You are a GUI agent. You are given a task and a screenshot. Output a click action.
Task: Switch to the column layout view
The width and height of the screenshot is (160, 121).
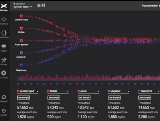[x=43, y=5]
